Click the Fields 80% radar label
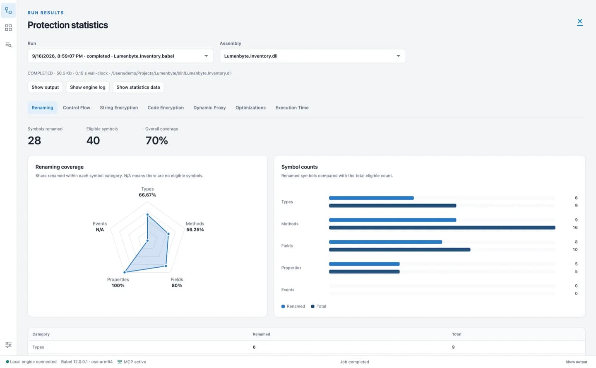This screenshot has height=368, width=596. tap(177, 283)
